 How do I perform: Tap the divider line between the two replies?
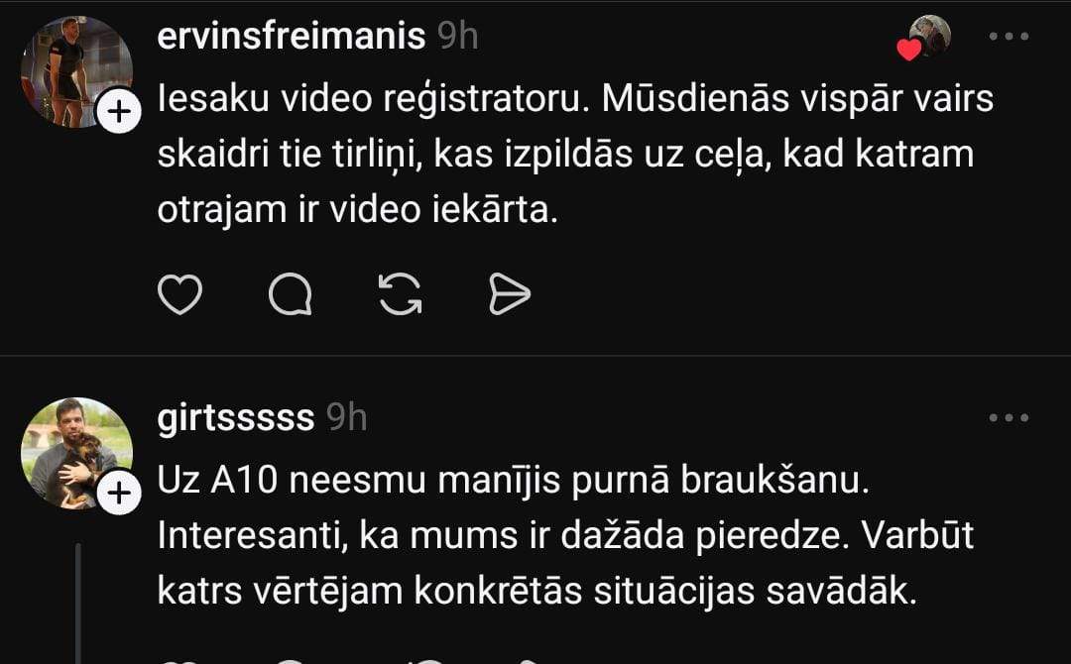[x=535, y=356]
